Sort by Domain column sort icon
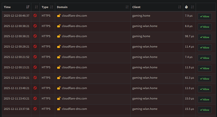217x117 pixels. (x=127, y=7)
